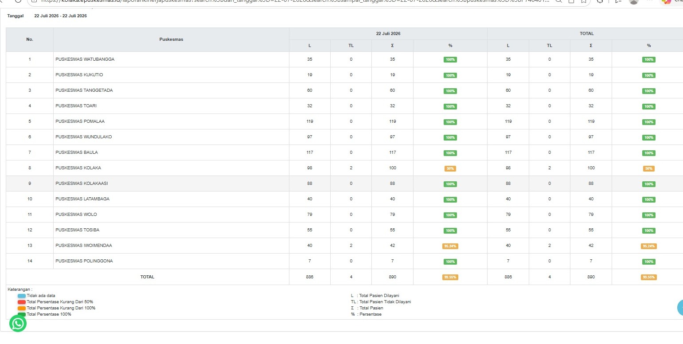Select PUSKESMAS KUKUTIO row name
683x344 pixels.
point(79,75)
